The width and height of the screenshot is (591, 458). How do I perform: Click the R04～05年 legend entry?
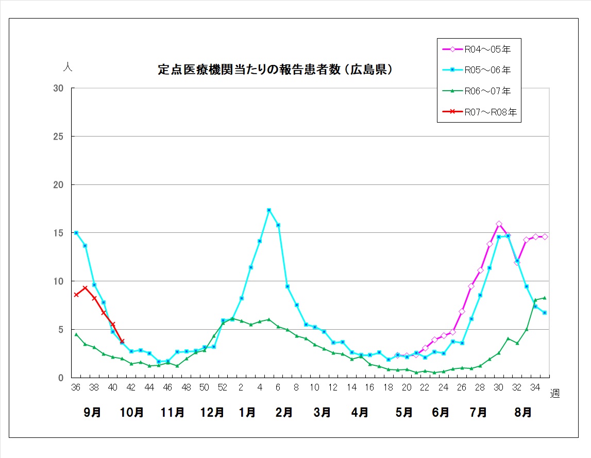tap(487, 49)
